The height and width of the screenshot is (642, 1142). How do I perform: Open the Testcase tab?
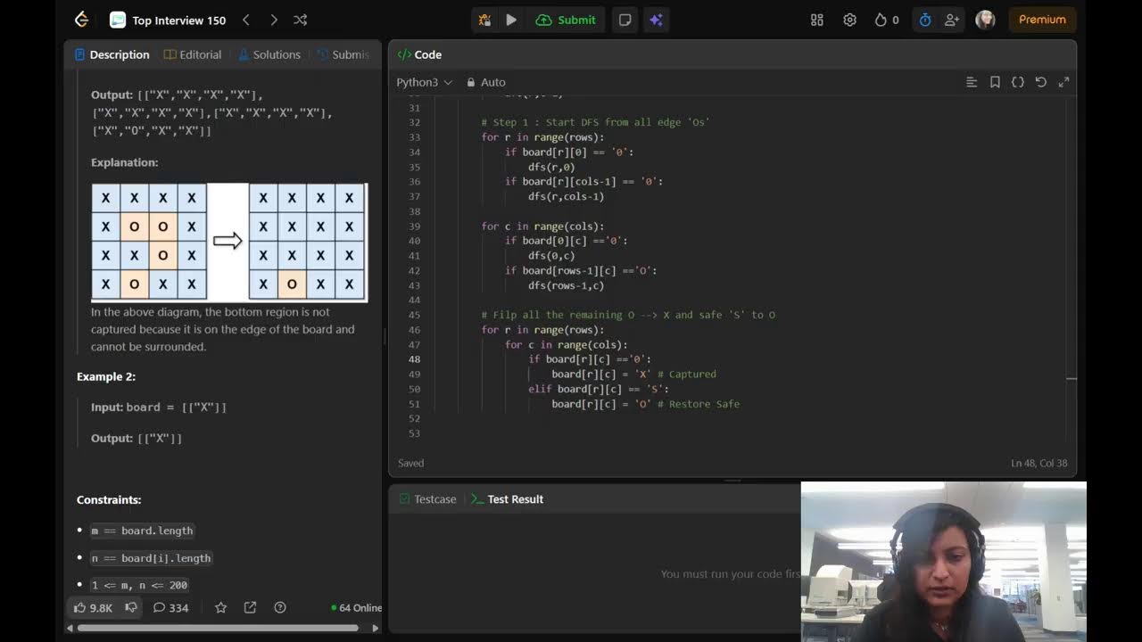point(427,499)
